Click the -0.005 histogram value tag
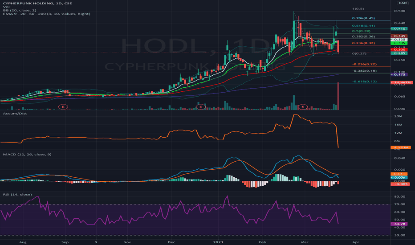This screenshot has height=245, width=415. click(400, 184)
